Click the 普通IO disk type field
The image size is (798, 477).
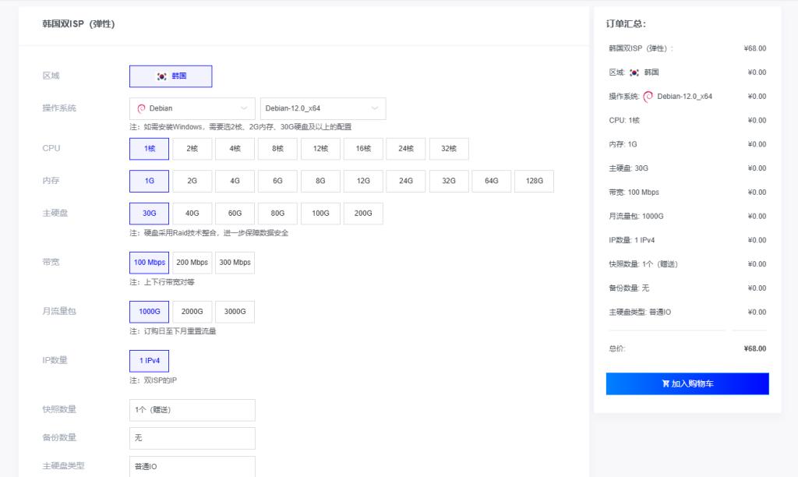(192, 467)
